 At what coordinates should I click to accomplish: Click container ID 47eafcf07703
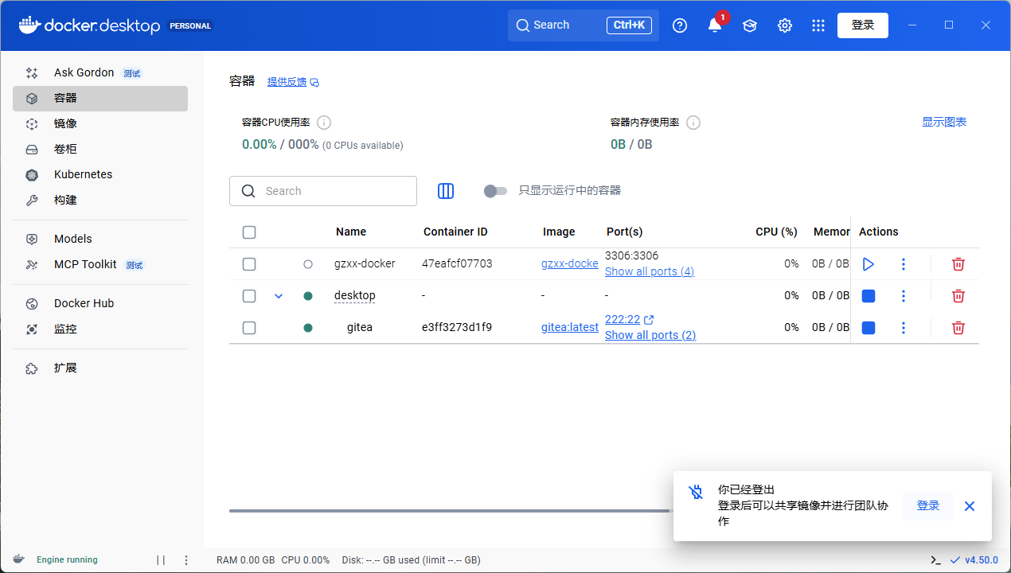tap(457, 263)
